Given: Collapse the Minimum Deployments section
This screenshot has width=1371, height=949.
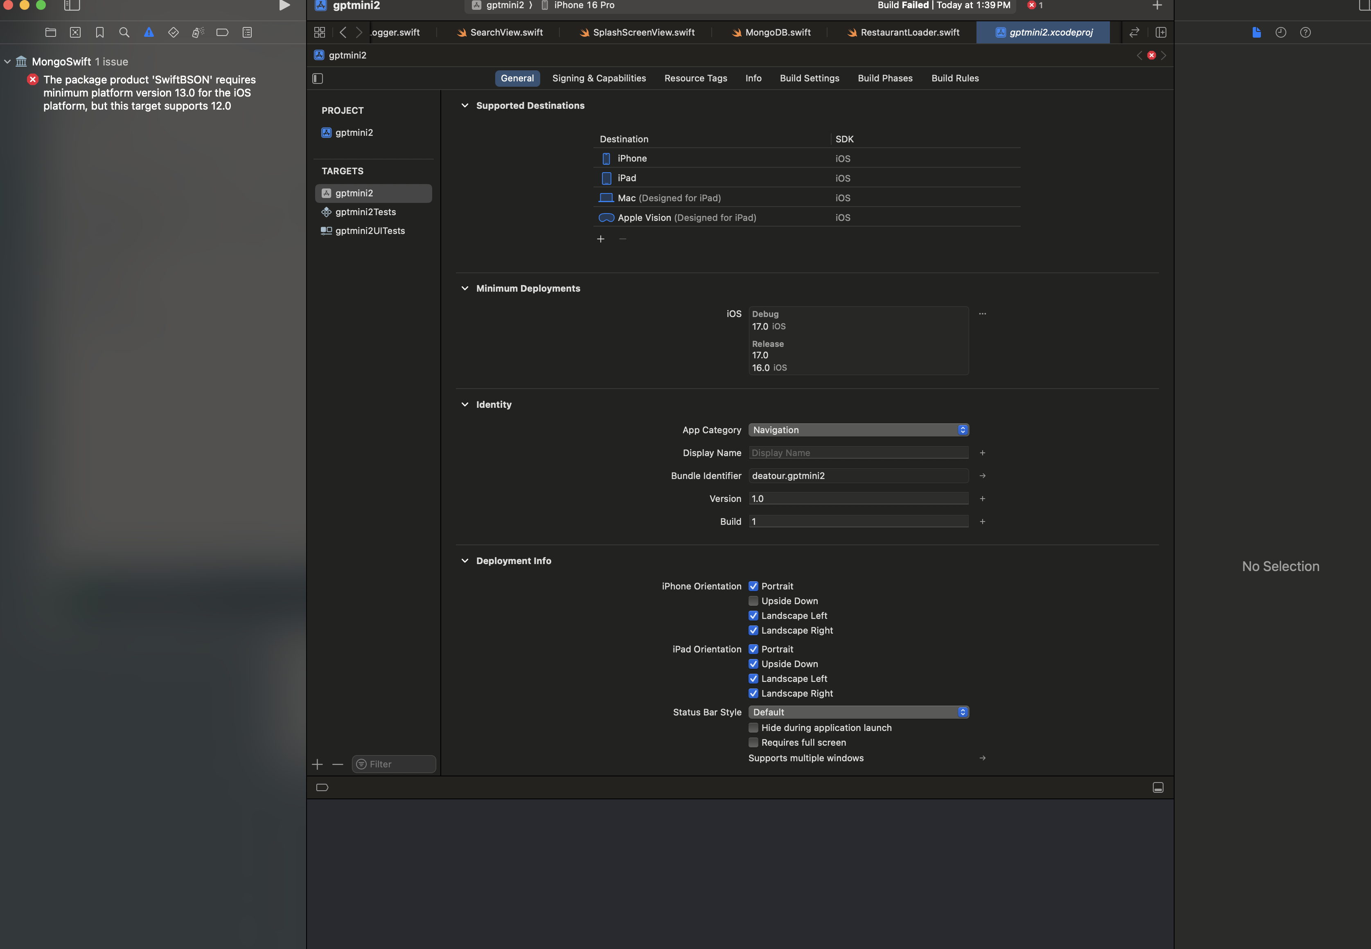Looking at the screenshot, I should point(465,288).
